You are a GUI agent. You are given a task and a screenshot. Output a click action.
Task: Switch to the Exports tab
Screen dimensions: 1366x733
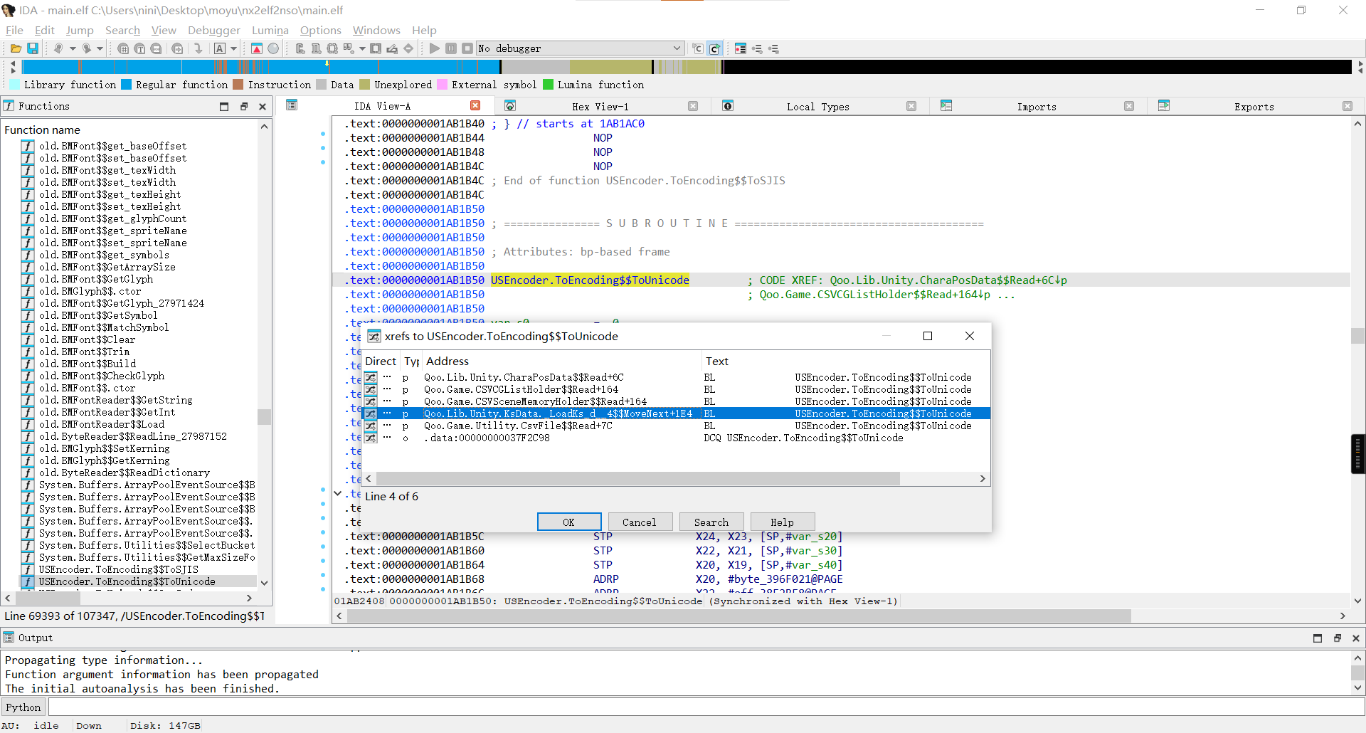1254,107
